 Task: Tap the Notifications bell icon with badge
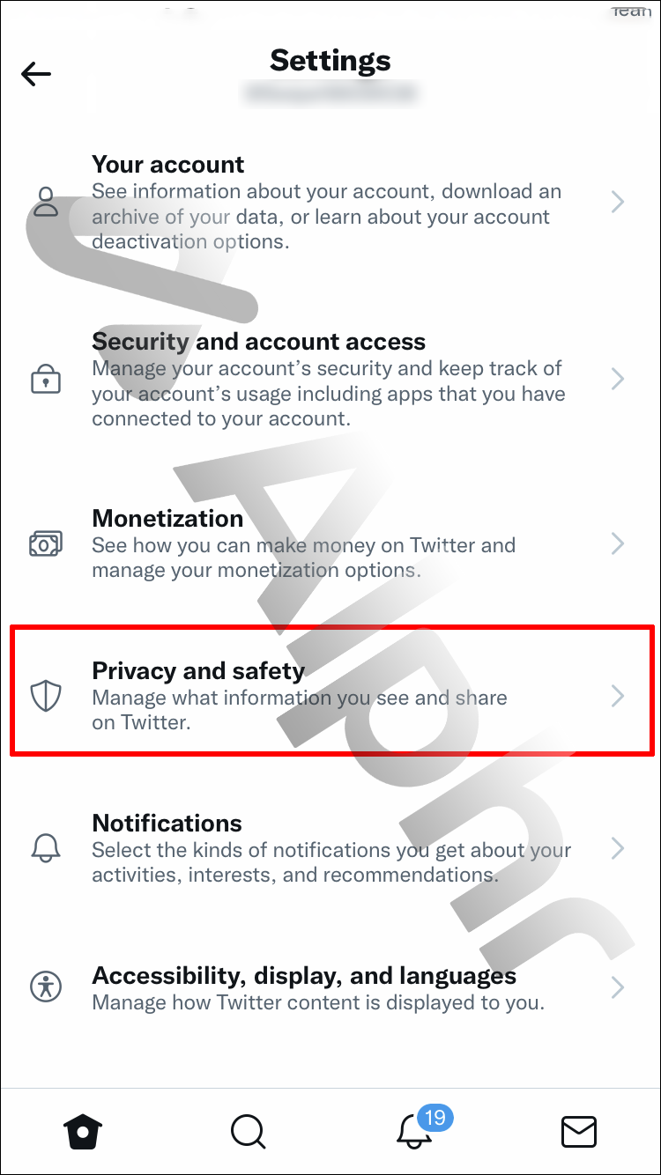point(413,1136)
